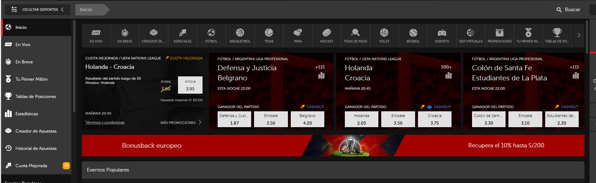Open Tablas de Posiciones trophy in sports bar
This screenshot has height=183, width=596.
(x=557, y=36)
